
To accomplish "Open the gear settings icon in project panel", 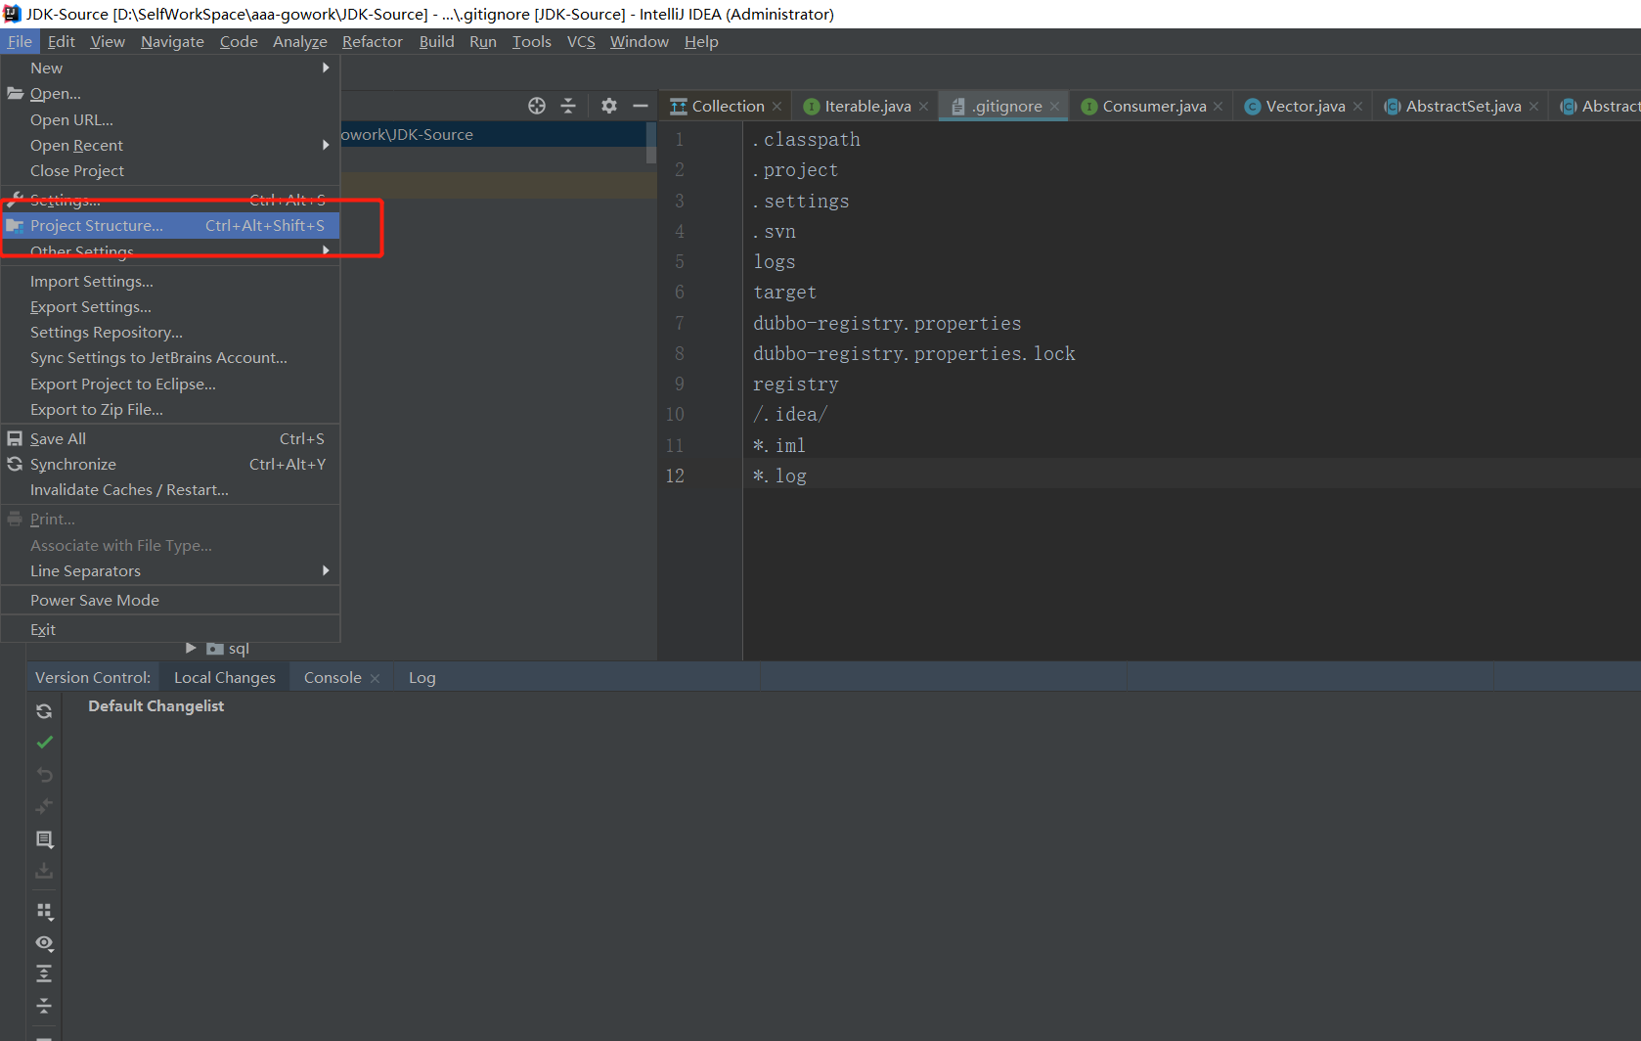I will (x=609, y=106).
